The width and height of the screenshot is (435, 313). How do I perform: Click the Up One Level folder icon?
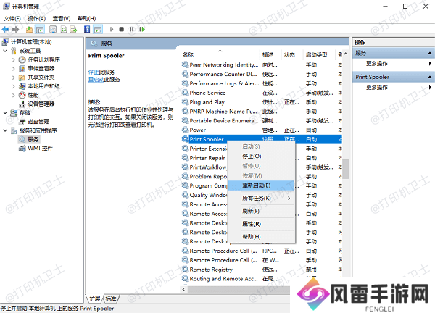click(30, 30)
